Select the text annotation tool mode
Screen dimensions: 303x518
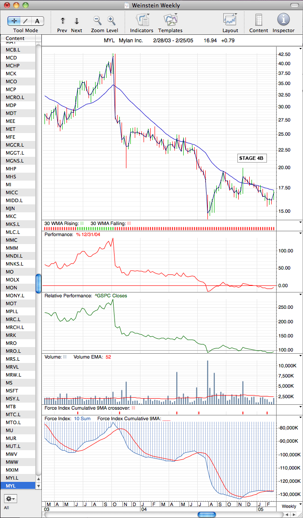[x=37, y=21]
